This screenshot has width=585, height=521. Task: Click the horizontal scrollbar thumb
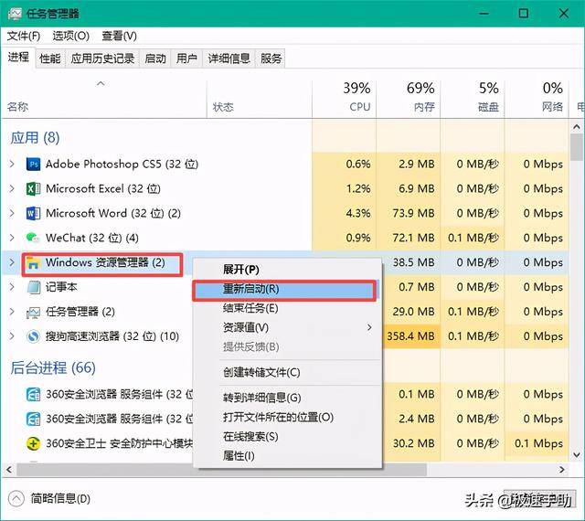(221, 470)
